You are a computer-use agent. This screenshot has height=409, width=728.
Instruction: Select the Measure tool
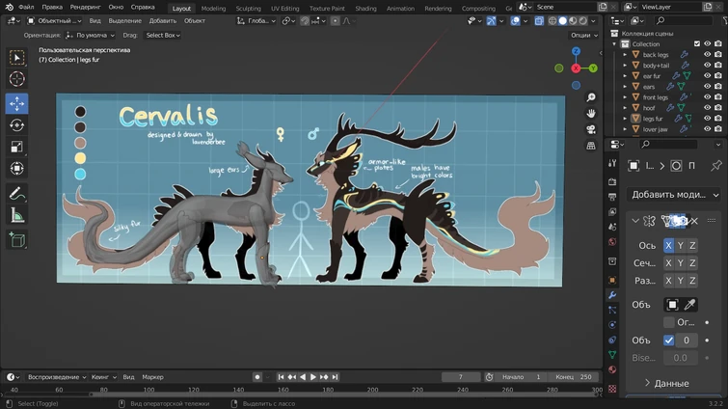[17, 216]
